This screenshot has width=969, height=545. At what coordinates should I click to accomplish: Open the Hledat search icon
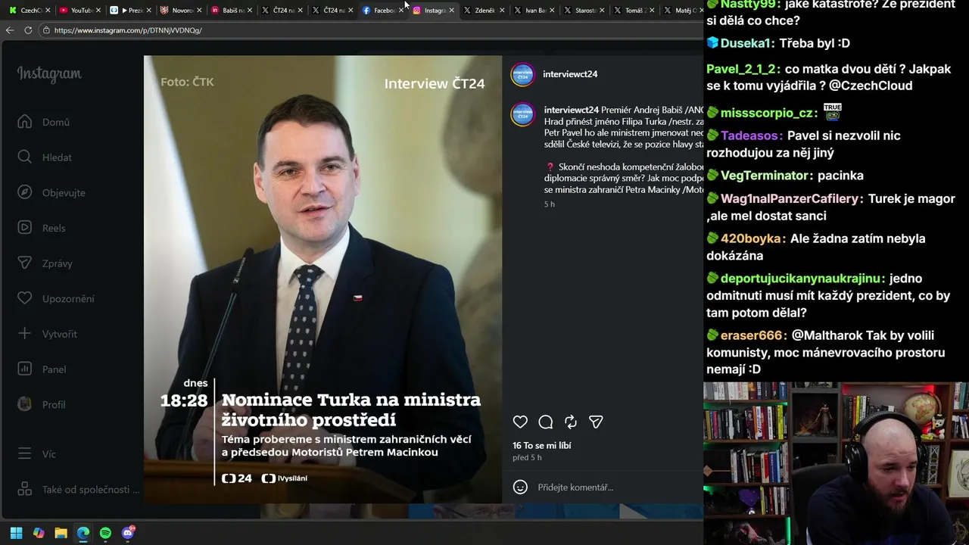tap(25, 157)
